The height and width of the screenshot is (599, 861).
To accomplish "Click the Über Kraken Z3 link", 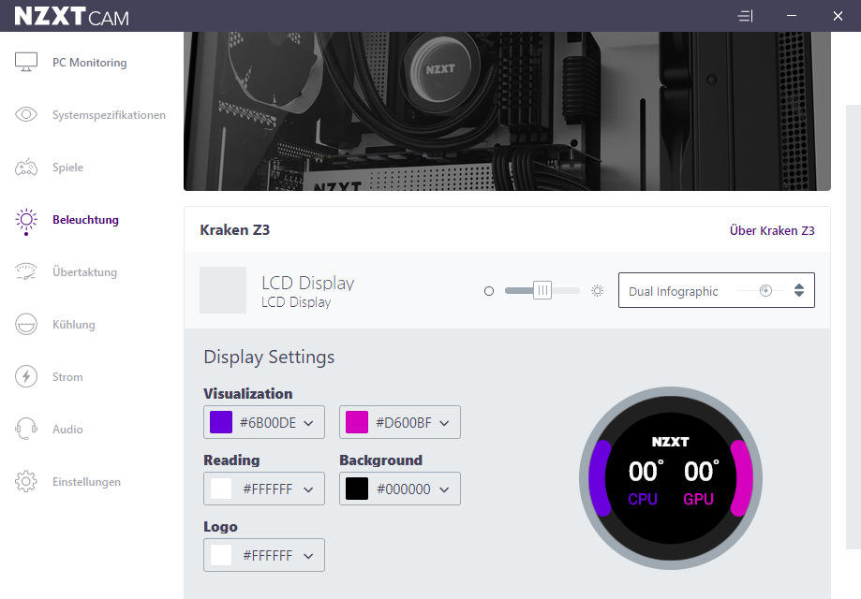I will [772, 230].
